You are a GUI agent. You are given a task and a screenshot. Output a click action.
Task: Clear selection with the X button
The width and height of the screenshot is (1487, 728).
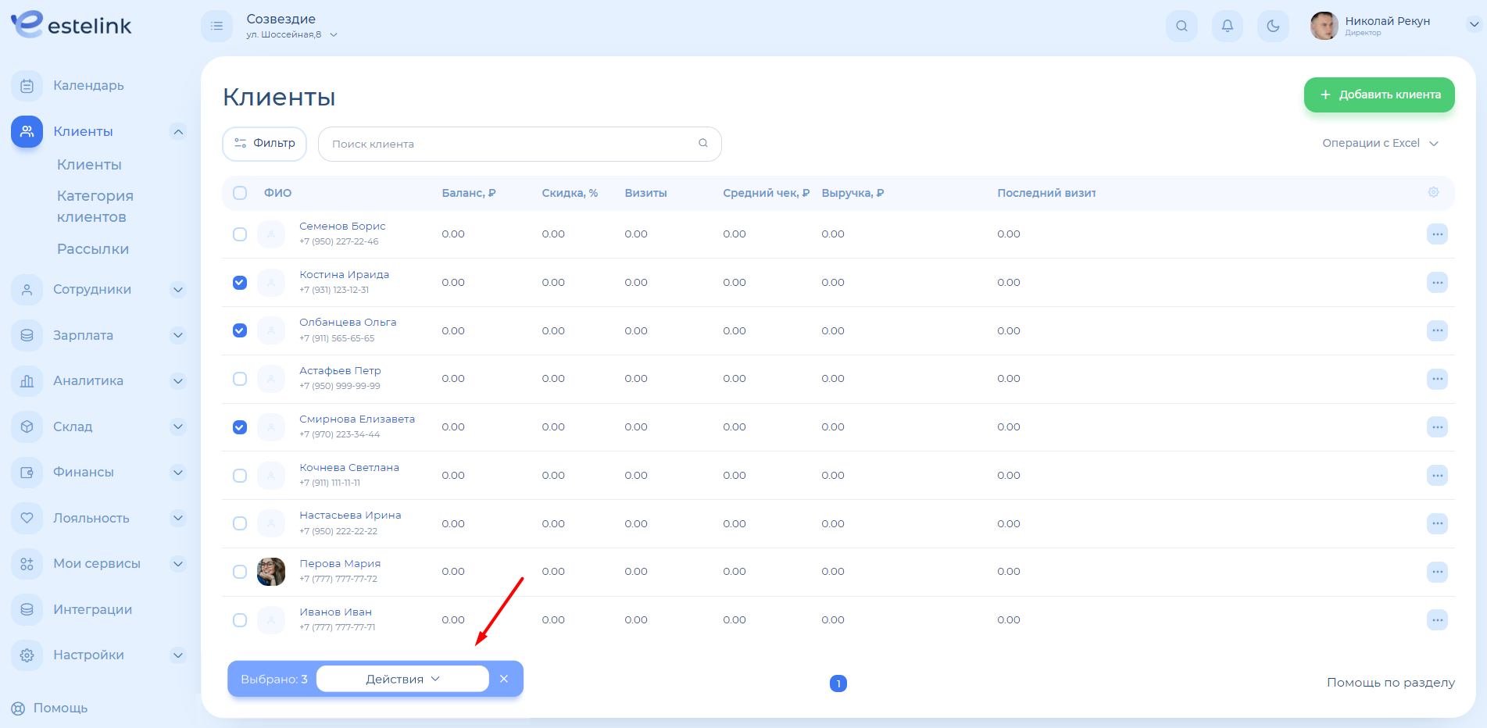coord(504,679)
